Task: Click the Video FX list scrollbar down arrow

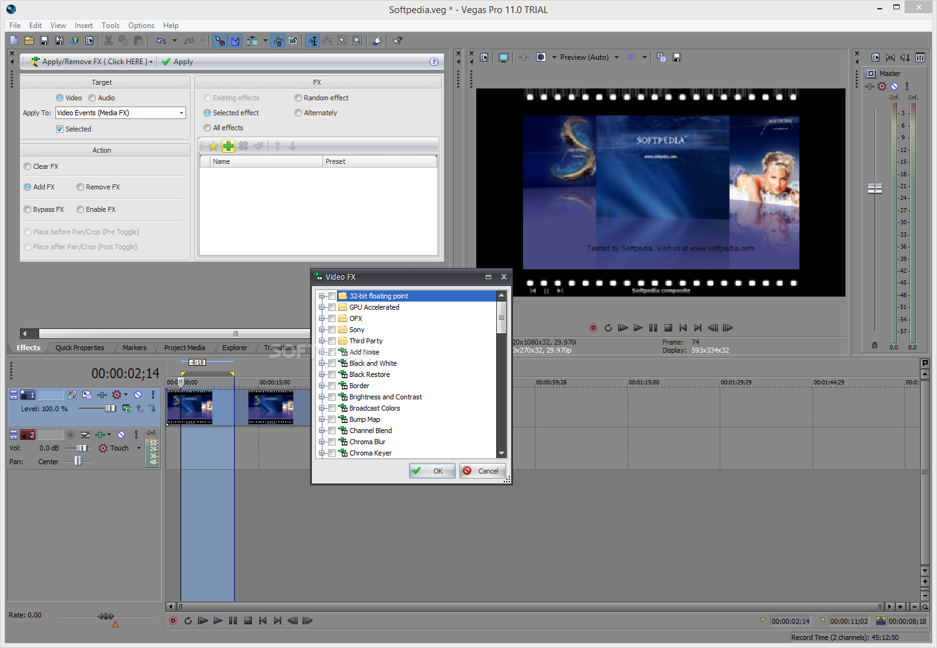Action: (501, 453)
